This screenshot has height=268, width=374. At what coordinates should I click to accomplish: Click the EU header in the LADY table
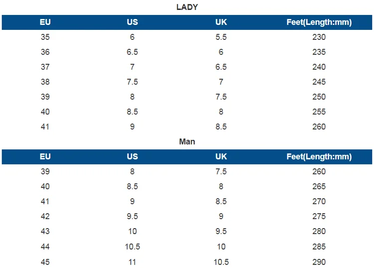click(x=45, y=22)
